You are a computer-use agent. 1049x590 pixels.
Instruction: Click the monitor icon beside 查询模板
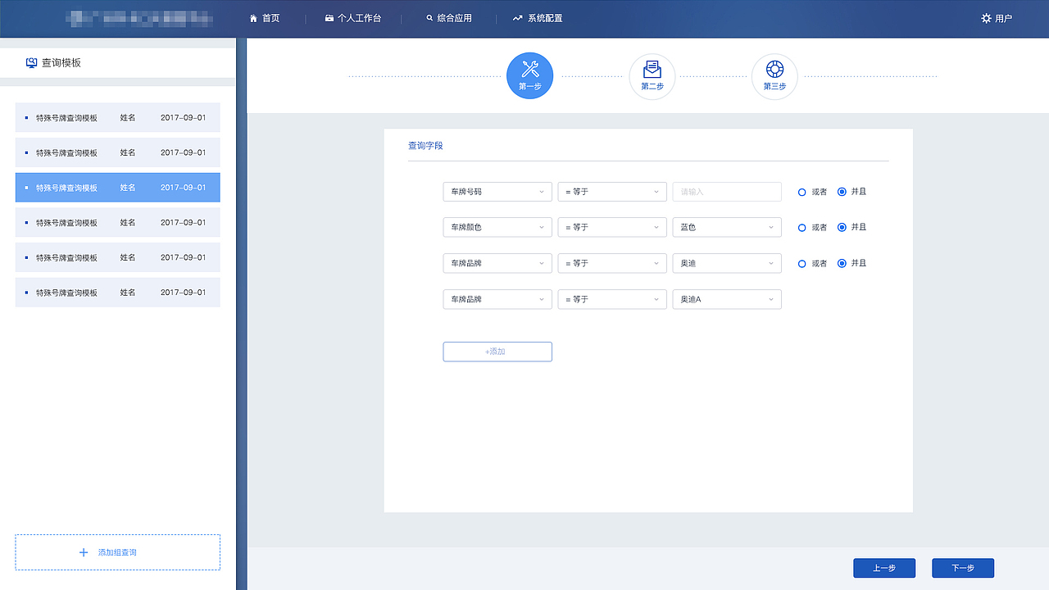point(32,63)
